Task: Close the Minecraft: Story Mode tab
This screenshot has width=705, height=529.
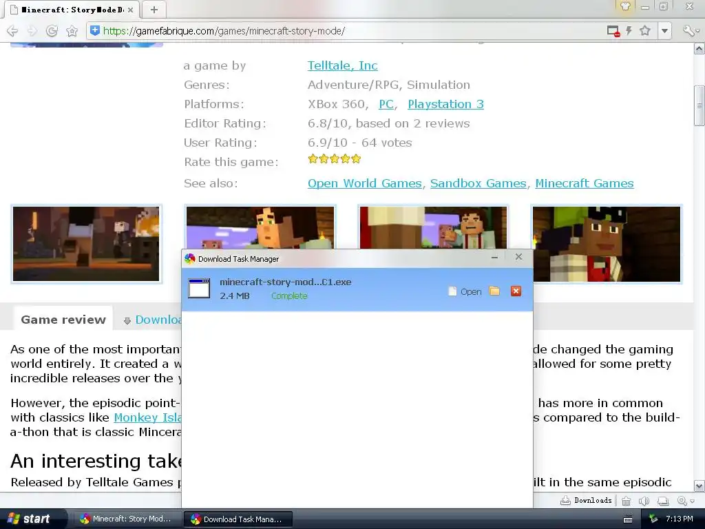Action: tap(130, 10)
